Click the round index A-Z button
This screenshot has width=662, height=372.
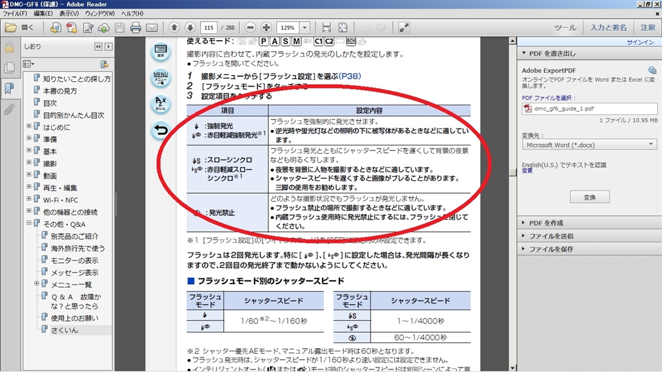pyautogui.click(x=161, y=104)
